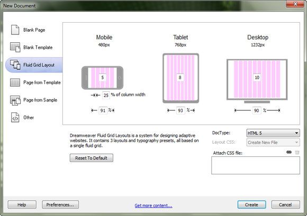Viewport: 307px width, 216px height.
Task: Click the Cancel button
Action: pos(285,205)
